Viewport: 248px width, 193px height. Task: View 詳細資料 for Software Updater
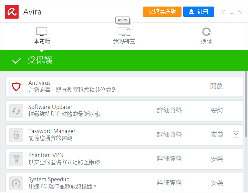169,110
